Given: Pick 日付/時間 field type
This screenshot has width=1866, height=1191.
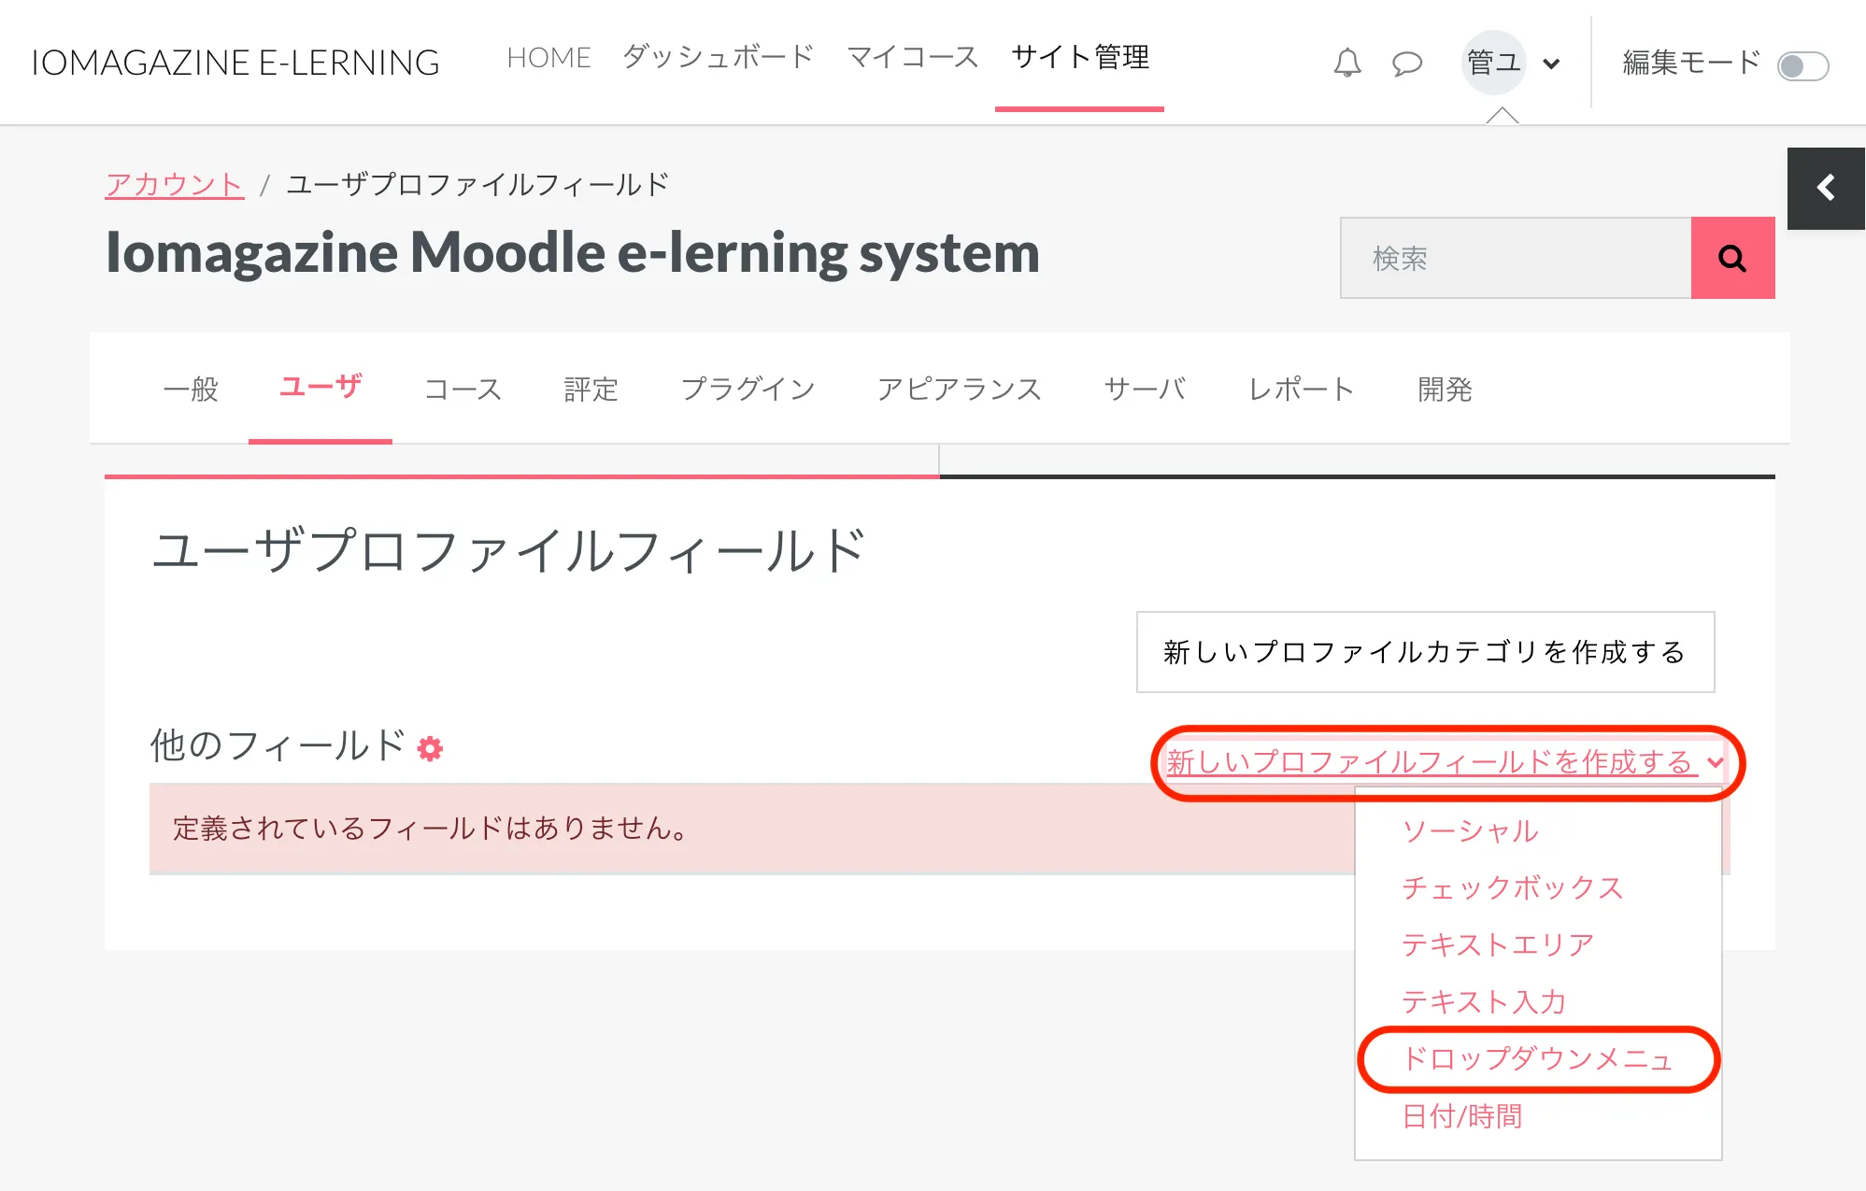Looking at the screenshot, I should pyautogui.click(x=1461, y=1115).
